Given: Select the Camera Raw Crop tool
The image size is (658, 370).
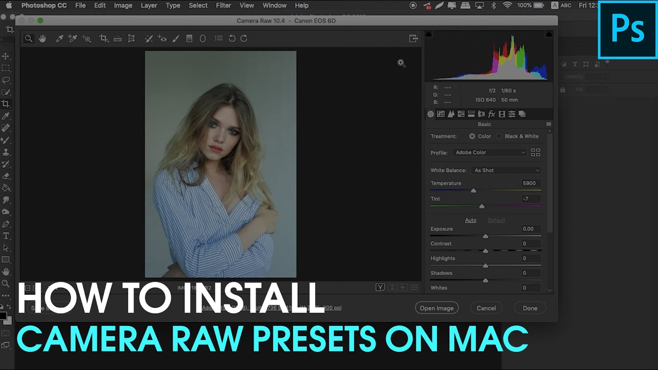Looking at the screenshot, I should click(x=104, y=39).
